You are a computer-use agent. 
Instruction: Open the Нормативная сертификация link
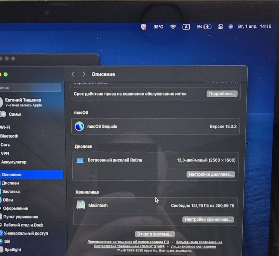tap(199, 242)
